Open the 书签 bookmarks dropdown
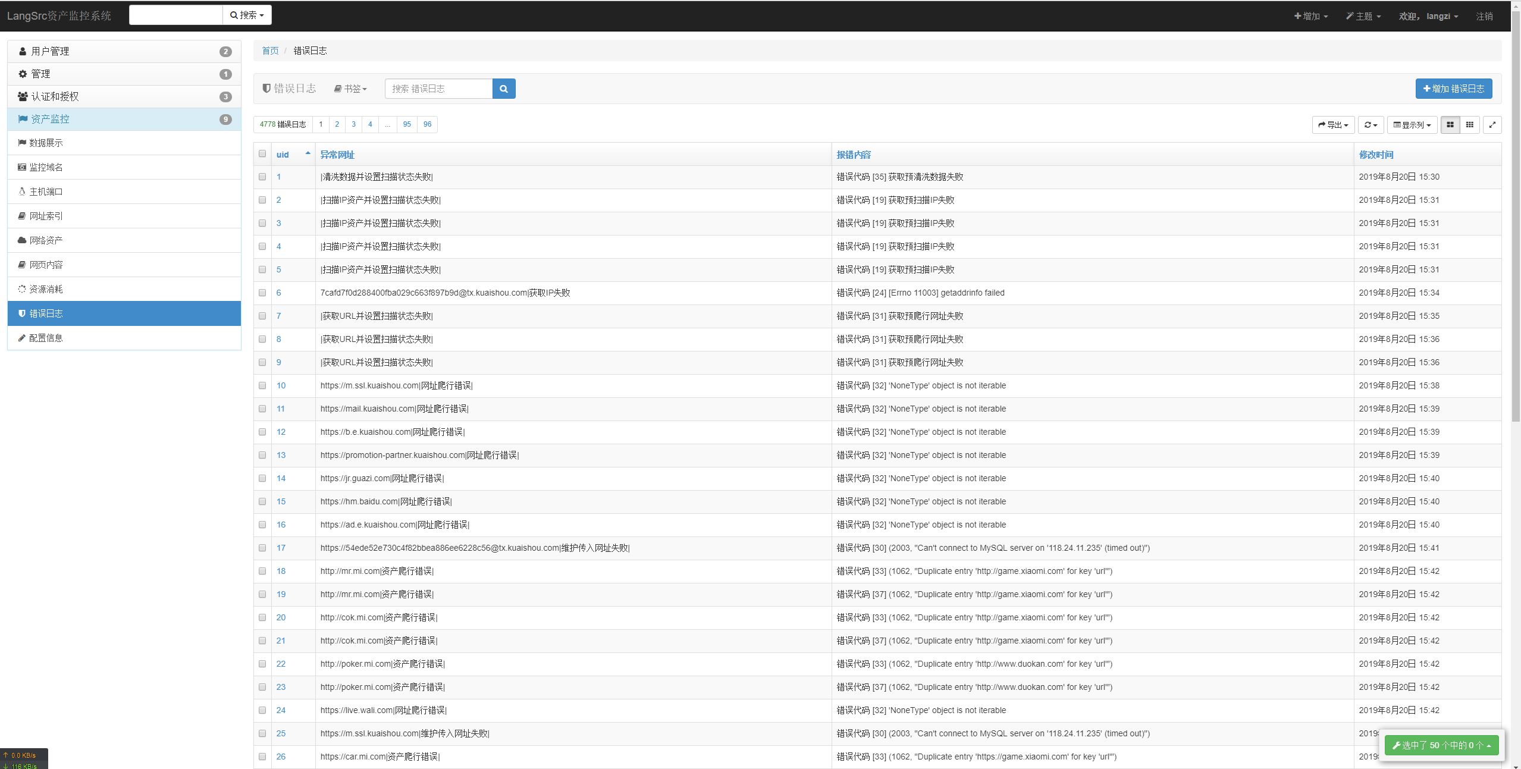This screenshot has height=769, width=1521. click(x=350, y=89)
